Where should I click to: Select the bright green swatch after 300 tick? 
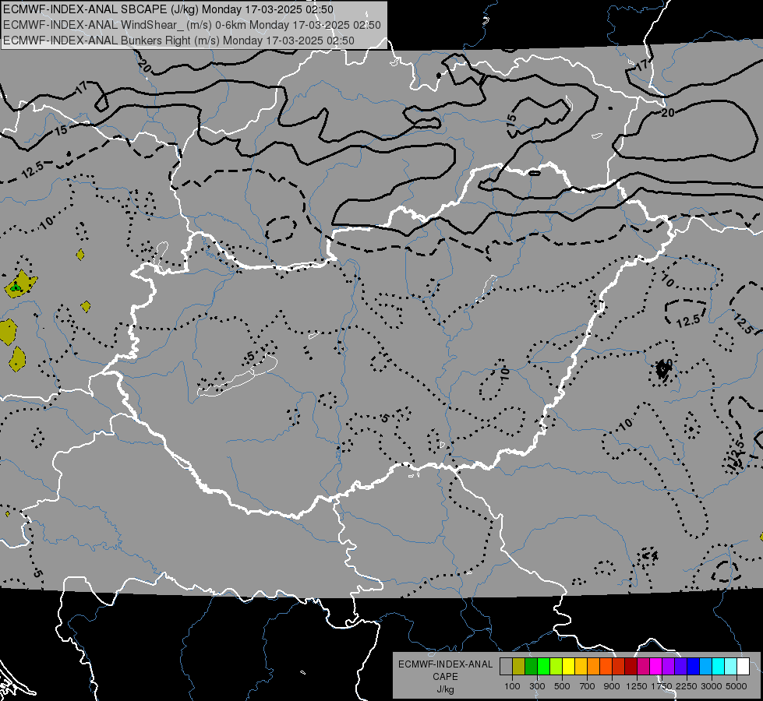(543, 667)
